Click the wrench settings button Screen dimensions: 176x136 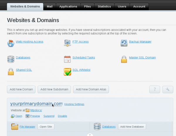(x=167, y=89)
